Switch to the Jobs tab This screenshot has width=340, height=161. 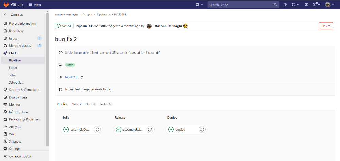(90, 104)
